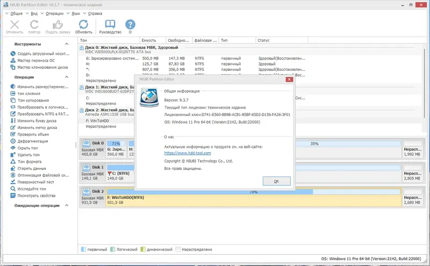
Task: Click the Емкость column header
Action: (x=153, y=40)
